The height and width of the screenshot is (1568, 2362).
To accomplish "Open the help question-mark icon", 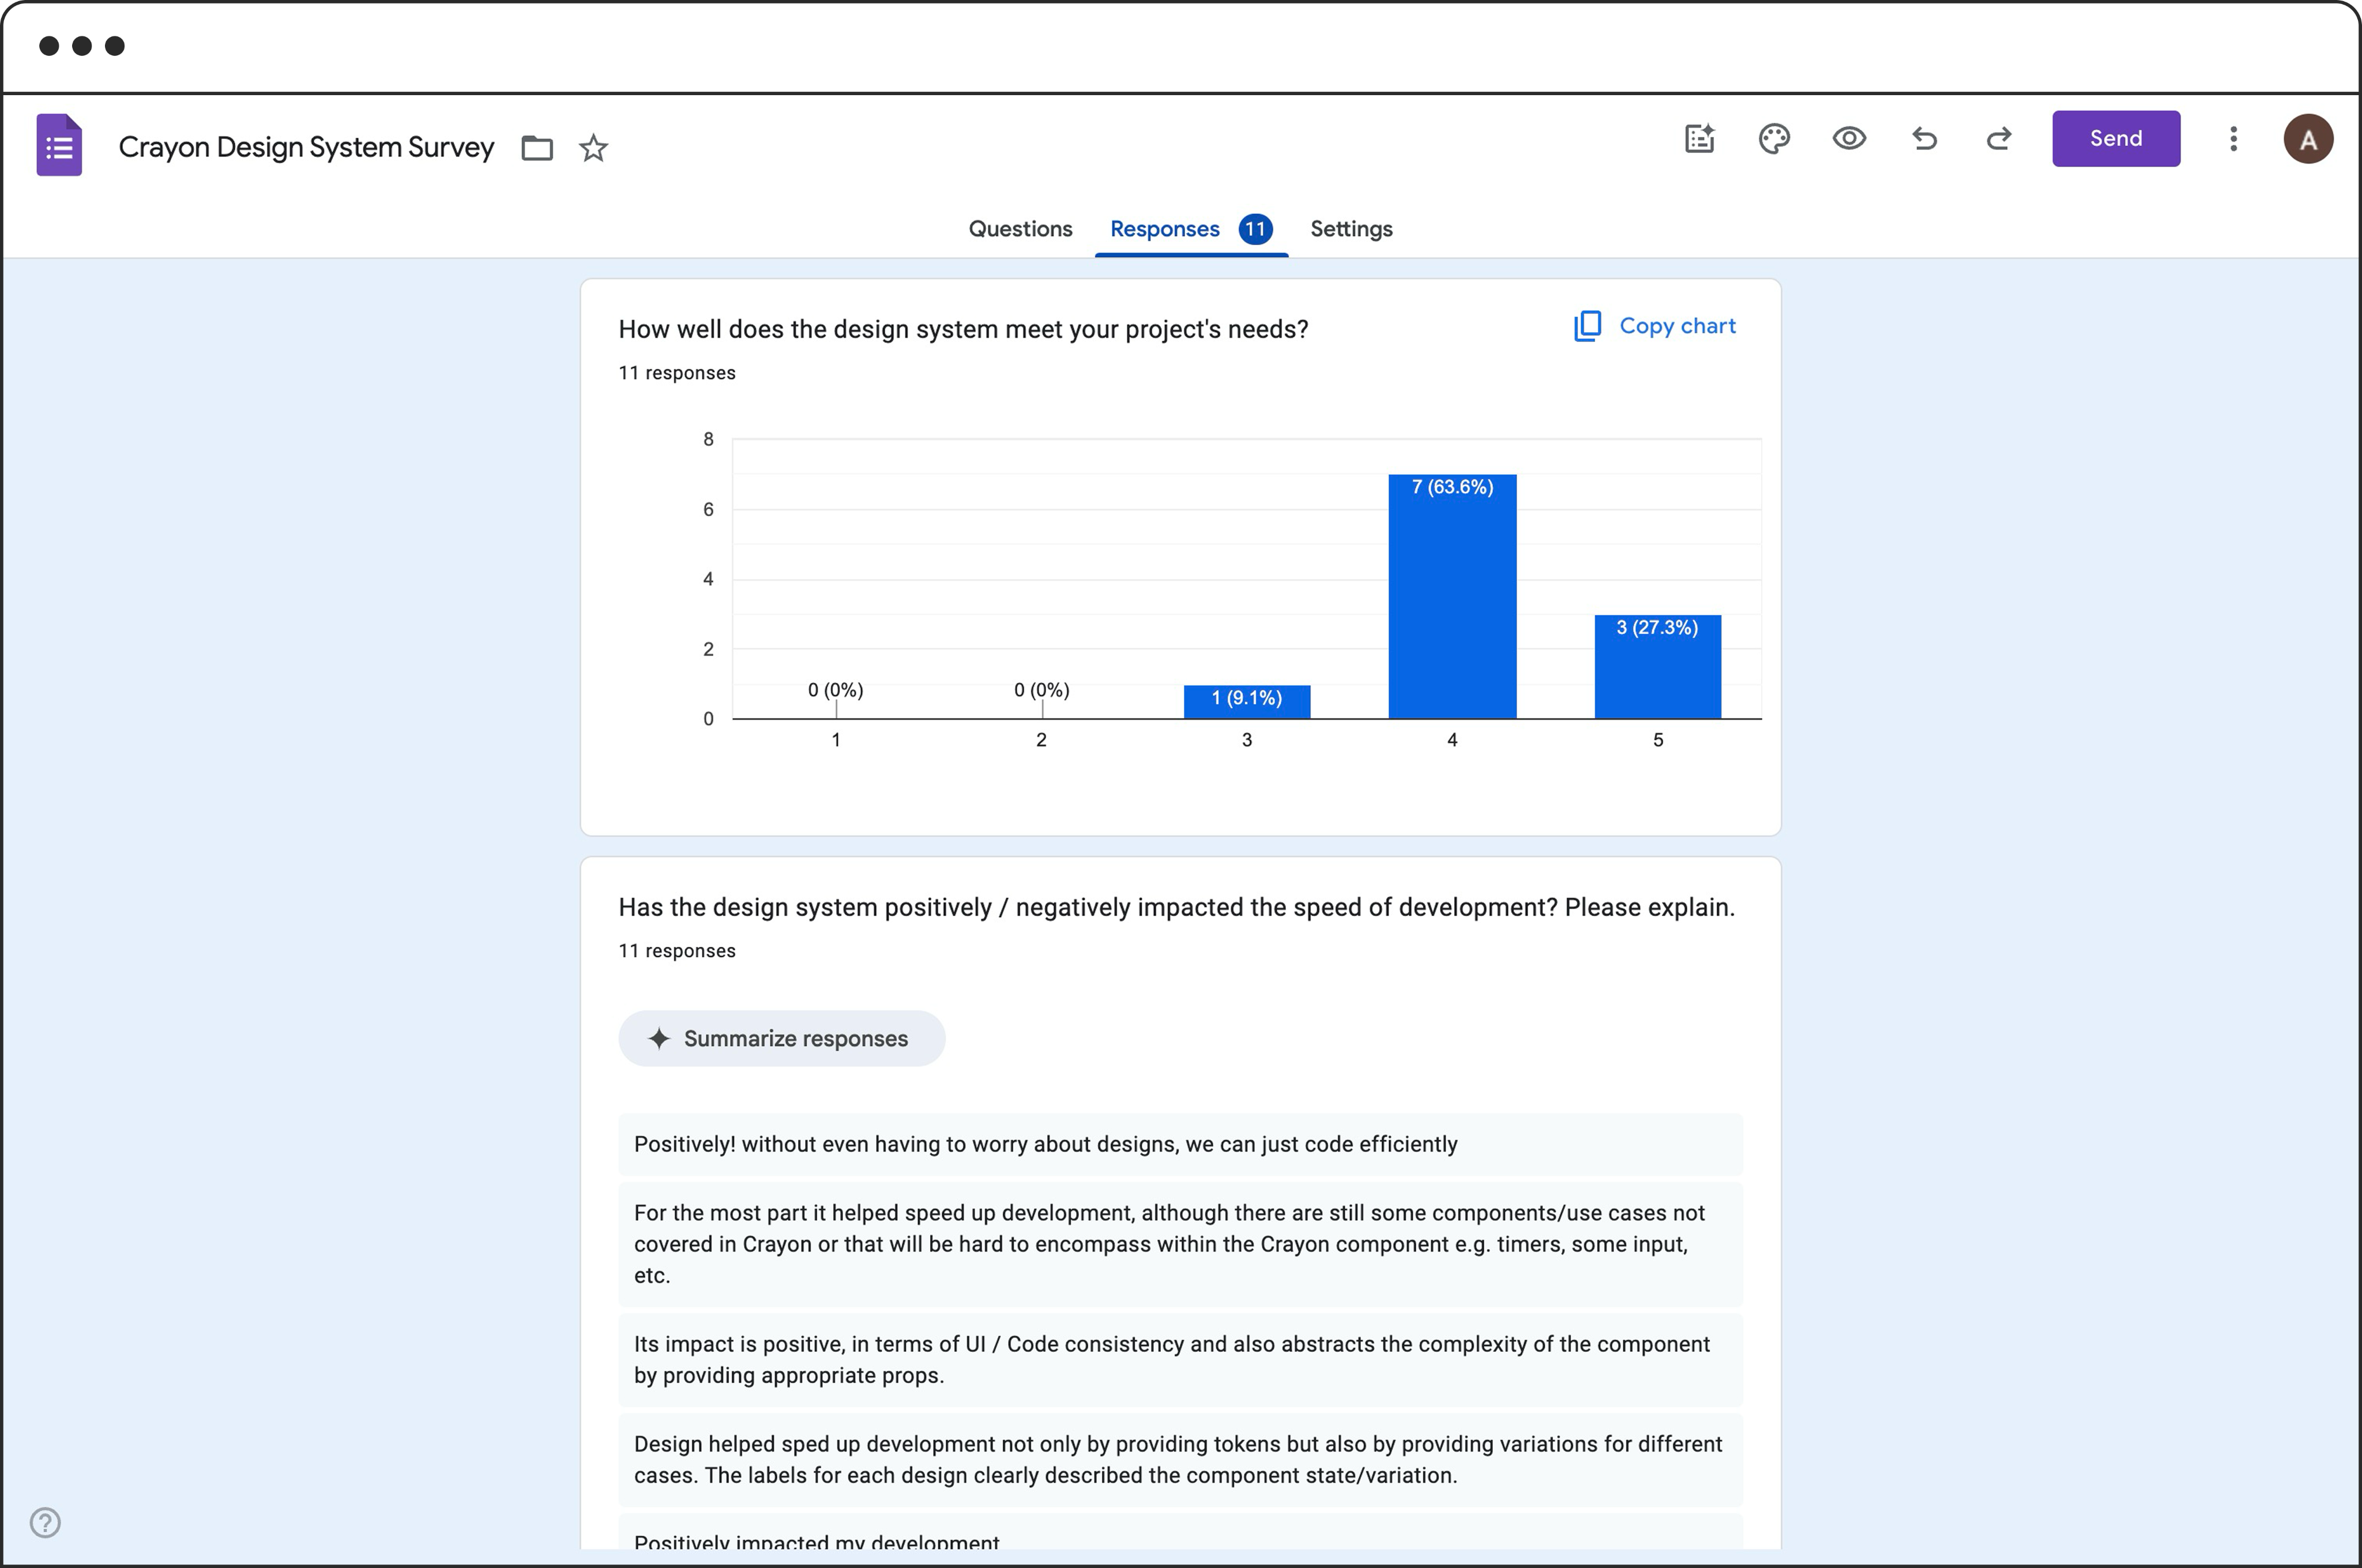I will pyautogui.click(x=46, y=1522).
